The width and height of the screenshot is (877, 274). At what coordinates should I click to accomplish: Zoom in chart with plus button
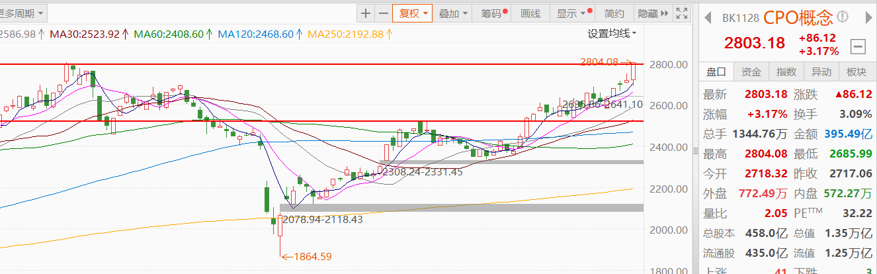[x=366, y=13]
